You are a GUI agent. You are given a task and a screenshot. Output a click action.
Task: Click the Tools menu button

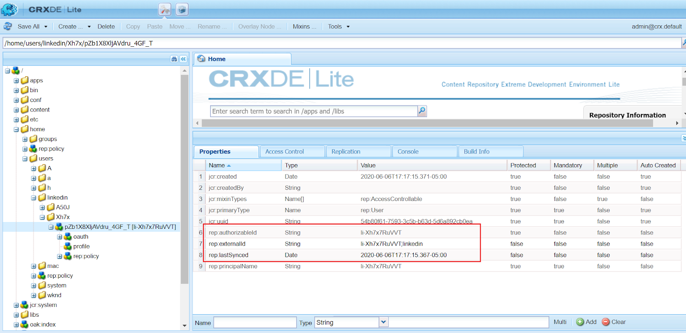[335, 27]
